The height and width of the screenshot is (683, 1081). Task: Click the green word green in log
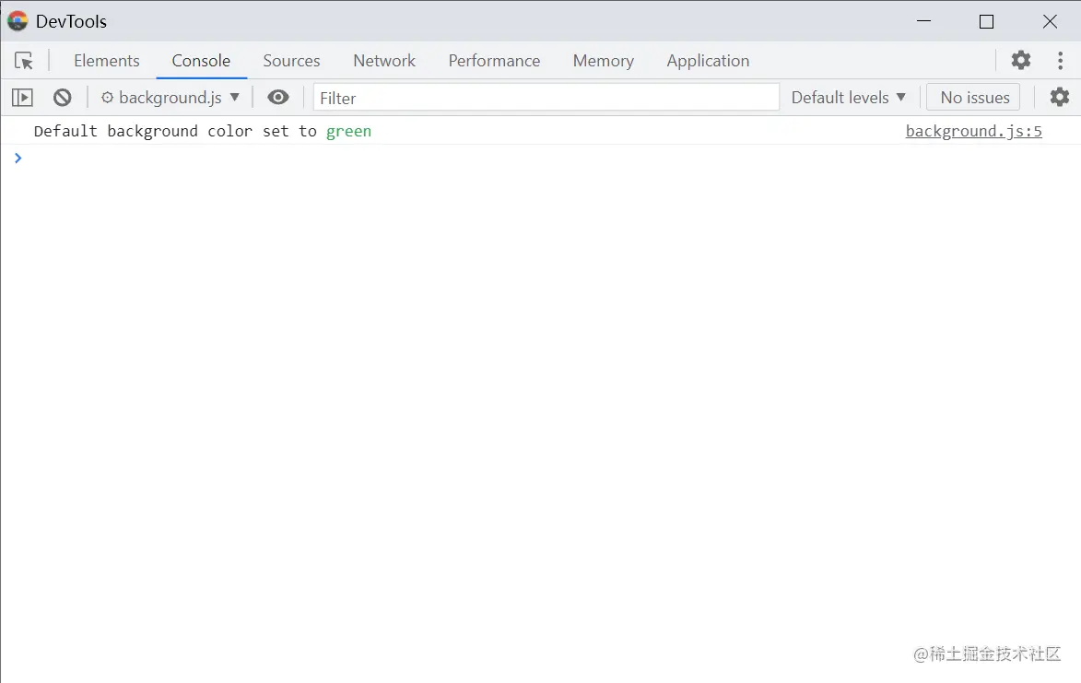coord(348,131)
